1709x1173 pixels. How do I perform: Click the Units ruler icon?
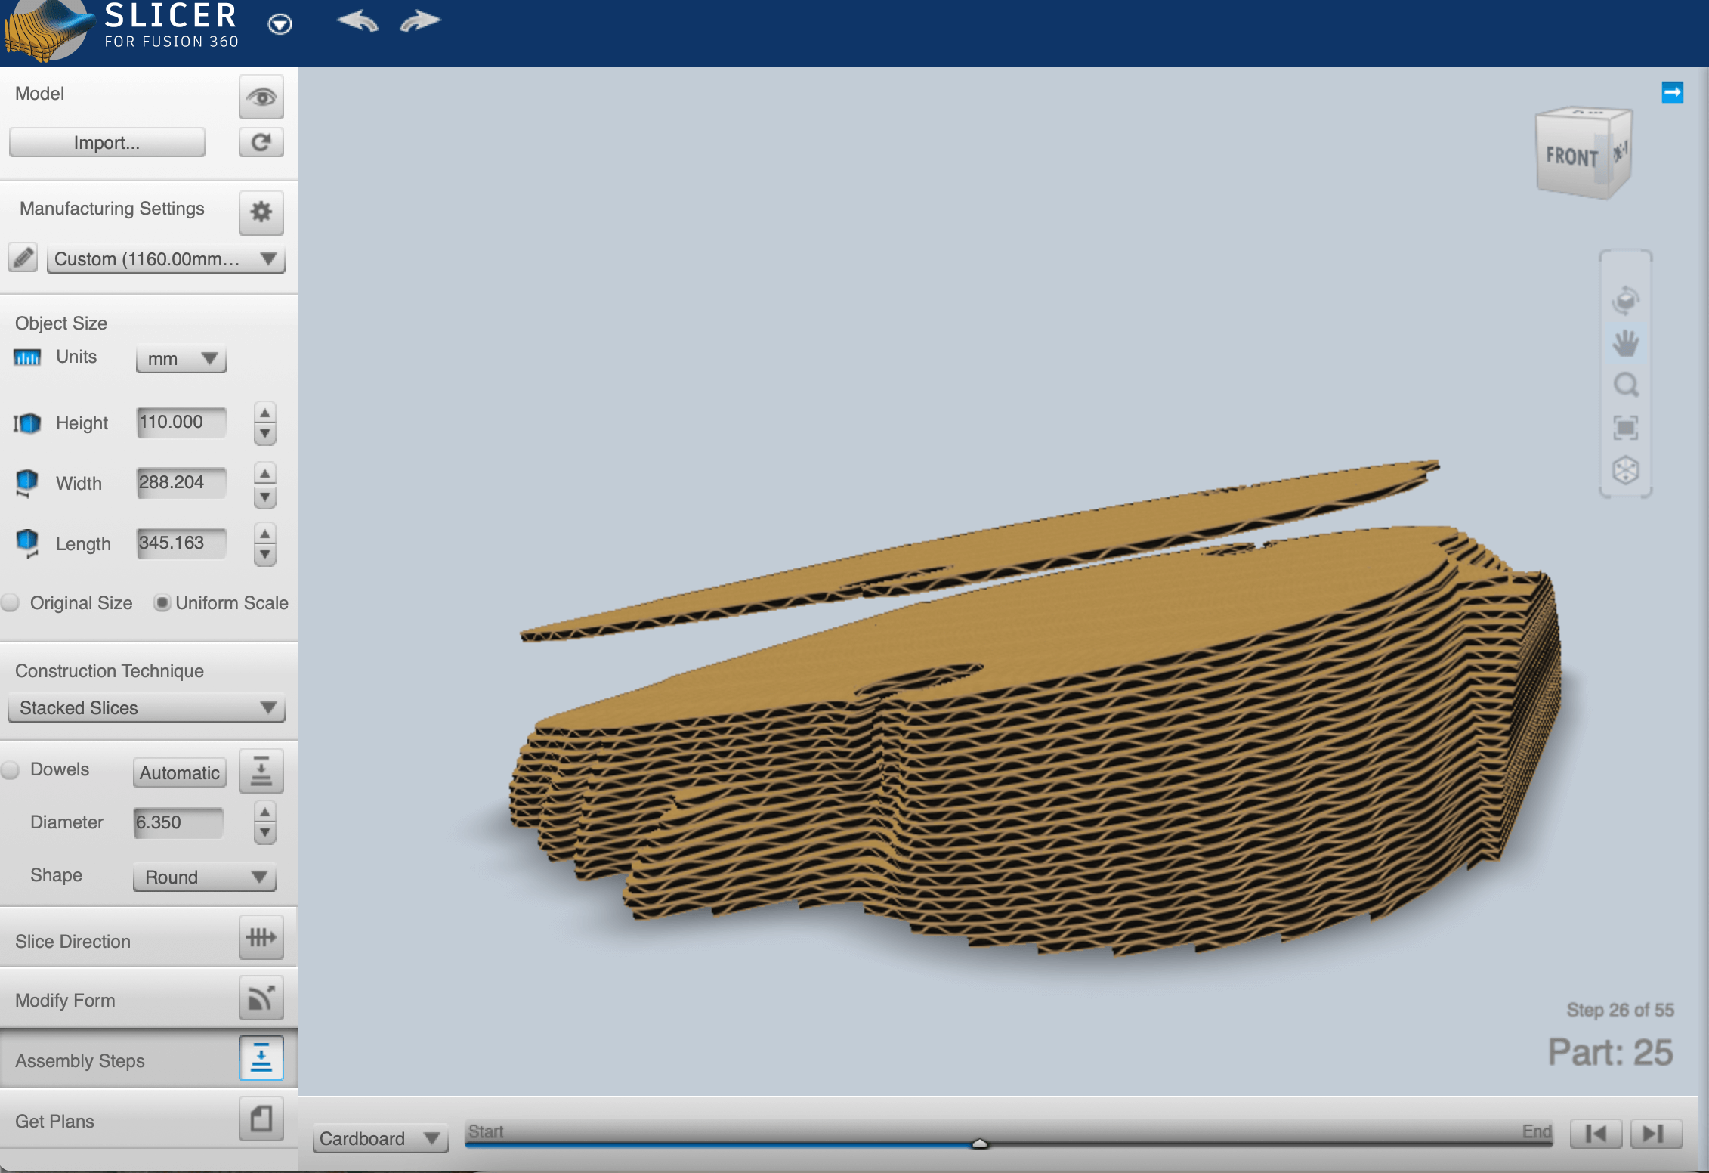pos(27,357)
